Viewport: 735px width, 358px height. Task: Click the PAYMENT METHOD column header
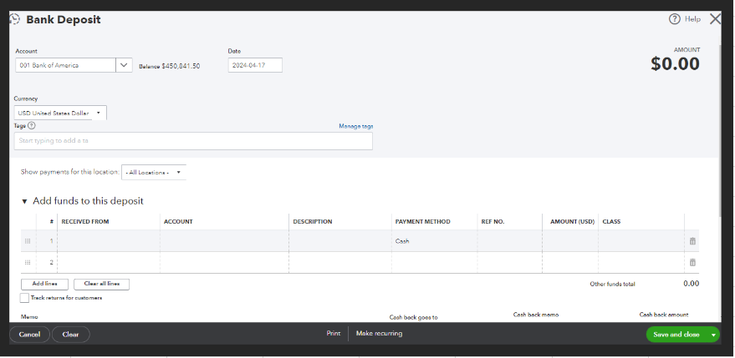423,222
